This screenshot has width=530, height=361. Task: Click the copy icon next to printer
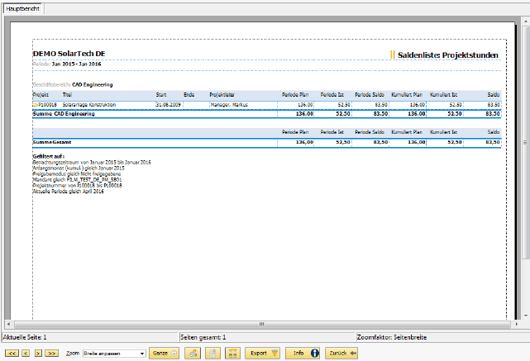point(212,353)
